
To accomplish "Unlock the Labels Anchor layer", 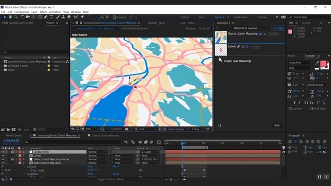I will [12, 152].
